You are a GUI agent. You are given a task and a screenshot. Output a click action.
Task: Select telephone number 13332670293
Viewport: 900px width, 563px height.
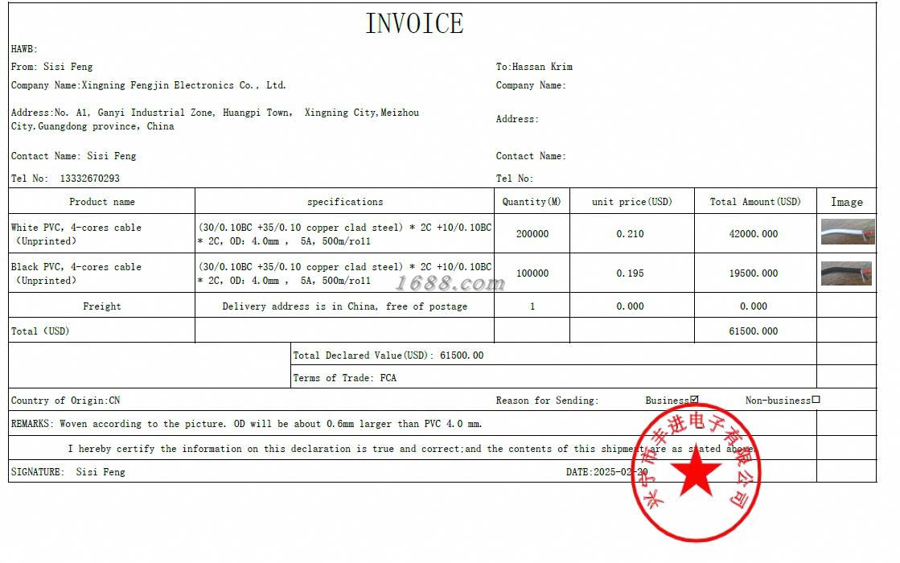pyautogui.click(x=90, y=179)
